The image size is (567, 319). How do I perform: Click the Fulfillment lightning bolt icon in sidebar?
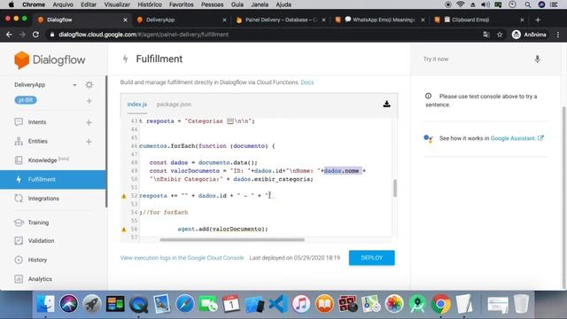19,179
